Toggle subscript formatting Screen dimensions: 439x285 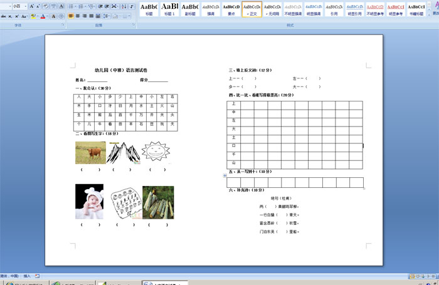(10, 16)
